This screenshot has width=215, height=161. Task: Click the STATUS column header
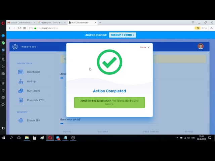(189, 132)
